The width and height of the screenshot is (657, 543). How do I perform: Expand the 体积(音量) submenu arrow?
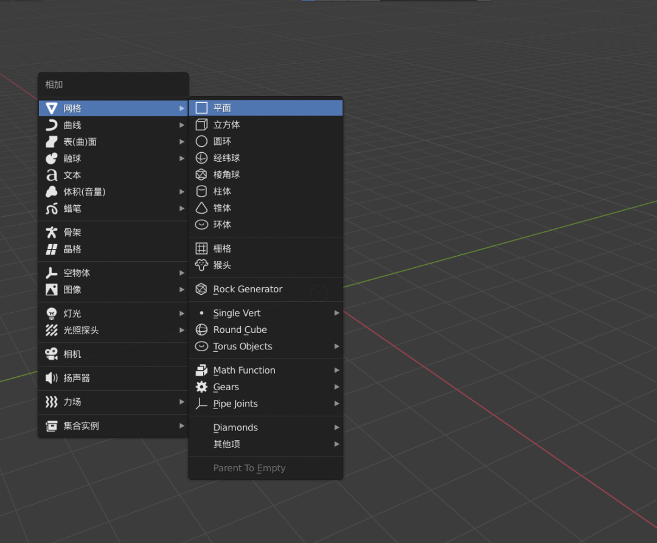182,192
